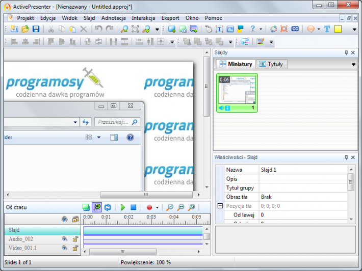The width and height of the screenshot is (362, 271).
Task: Pin the Właściwości - Slajd panel
Action: click(346, 157)
